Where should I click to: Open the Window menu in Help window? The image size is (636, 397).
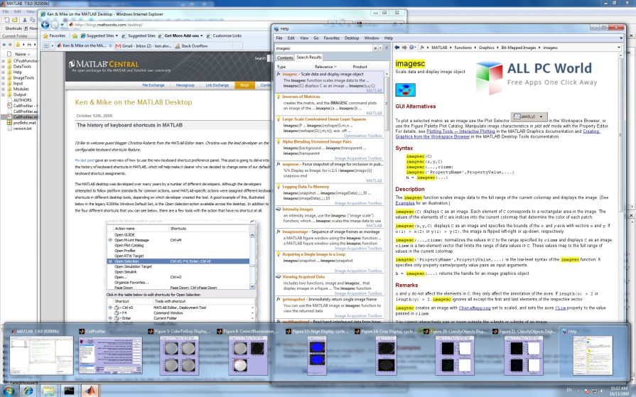point(372,38)
